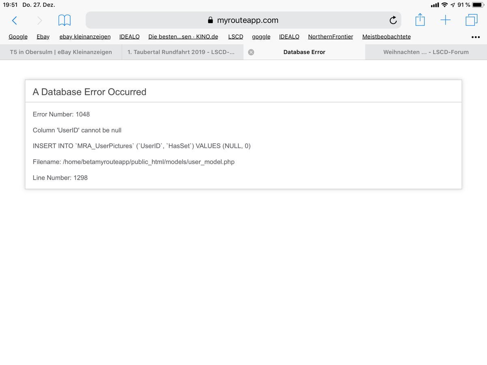Open the ebay kleinanzeigen bookmark
The width and height of the screenshot is (487, 365).
tap(85, 36)
